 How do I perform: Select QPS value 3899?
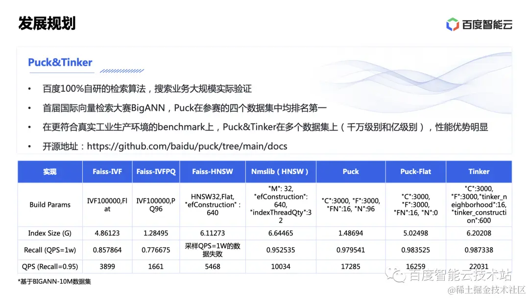pos(107,267)
